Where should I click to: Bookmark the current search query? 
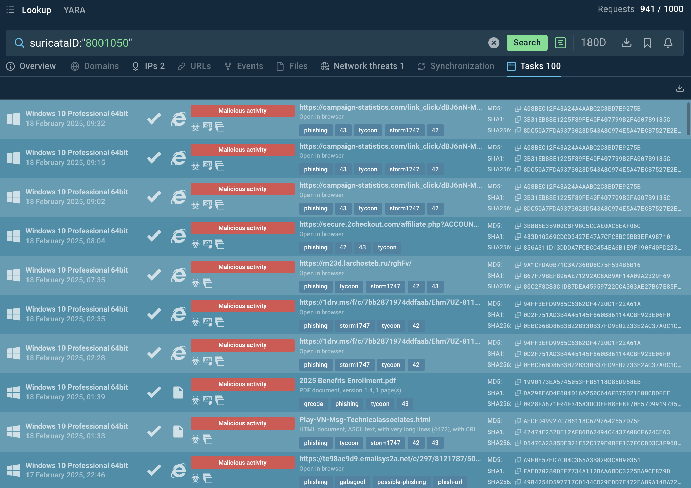coord(647,43)
